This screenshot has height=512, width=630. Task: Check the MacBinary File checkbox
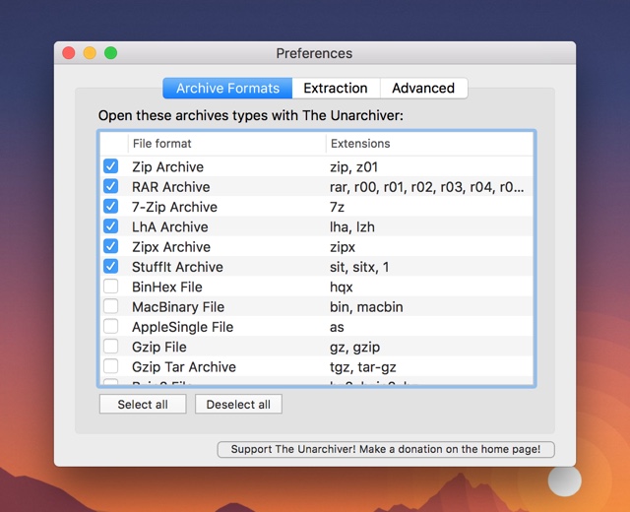pos(110,306)
